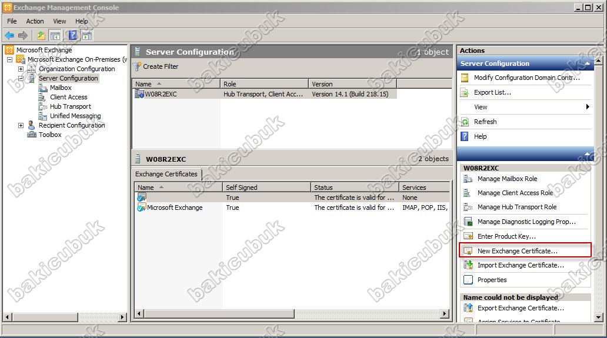Click the Create Filter funnel icon
The height and width of the screenshot is (338, 607).
[136, 66]
